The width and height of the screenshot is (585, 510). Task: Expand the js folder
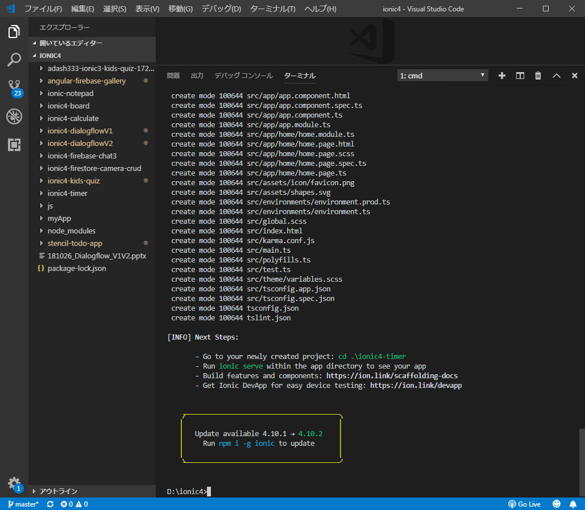[92, 206]
